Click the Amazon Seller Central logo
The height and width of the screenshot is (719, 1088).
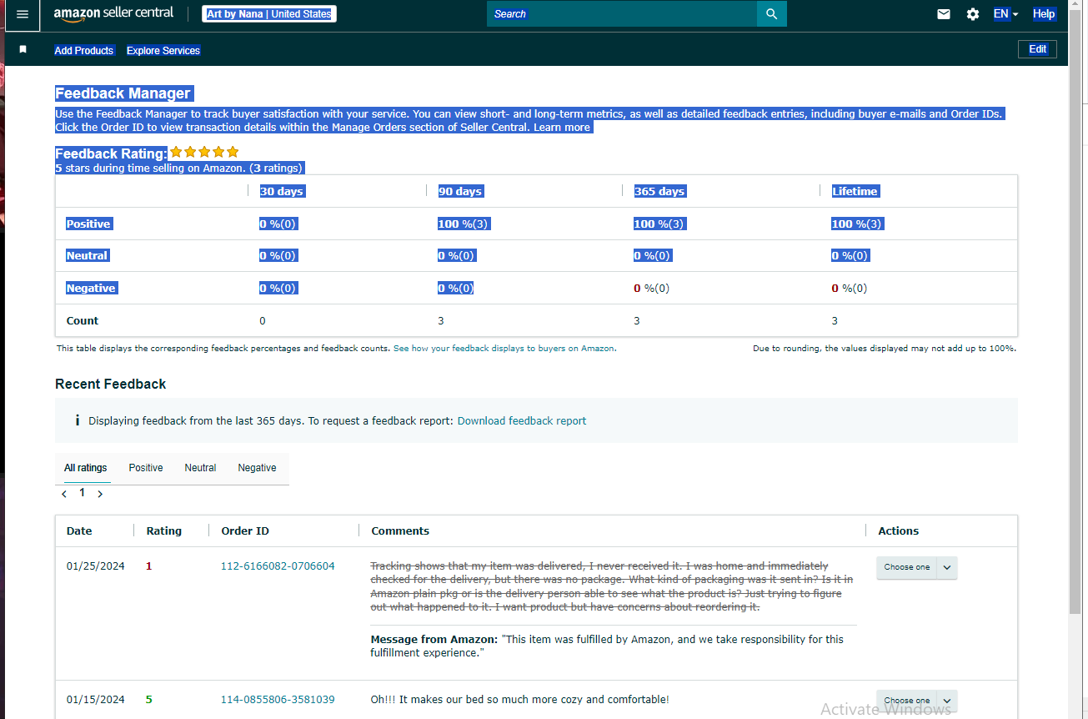(x=114, y=14)
